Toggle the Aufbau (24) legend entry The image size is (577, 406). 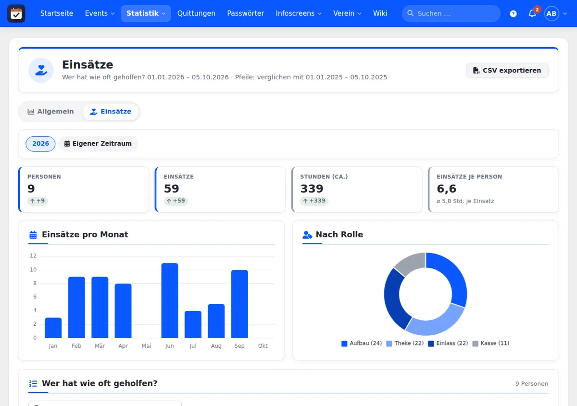coord(362,343)
